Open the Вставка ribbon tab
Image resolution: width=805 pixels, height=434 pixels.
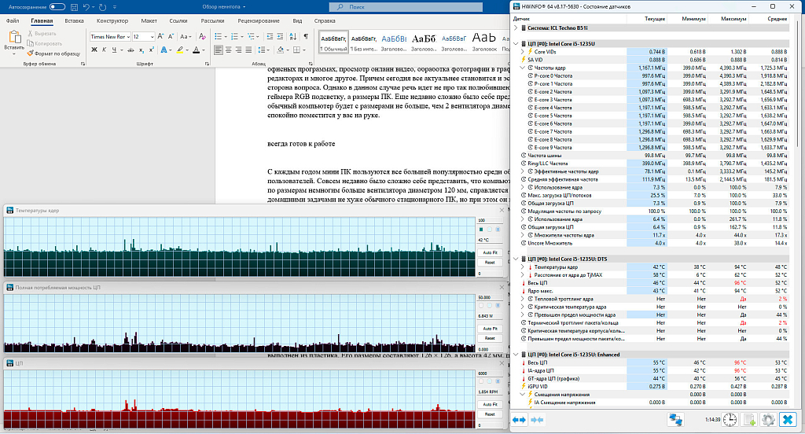click(x=75, y=21)
